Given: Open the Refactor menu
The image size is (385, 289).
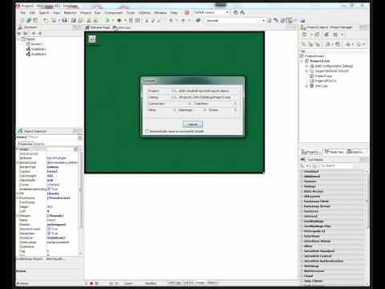Looking at the screenshot, I should point(71,13).
